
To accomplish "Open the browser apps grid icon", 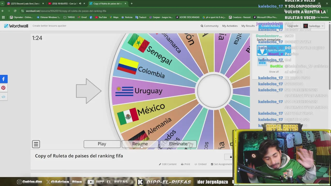I will point(3,17).
